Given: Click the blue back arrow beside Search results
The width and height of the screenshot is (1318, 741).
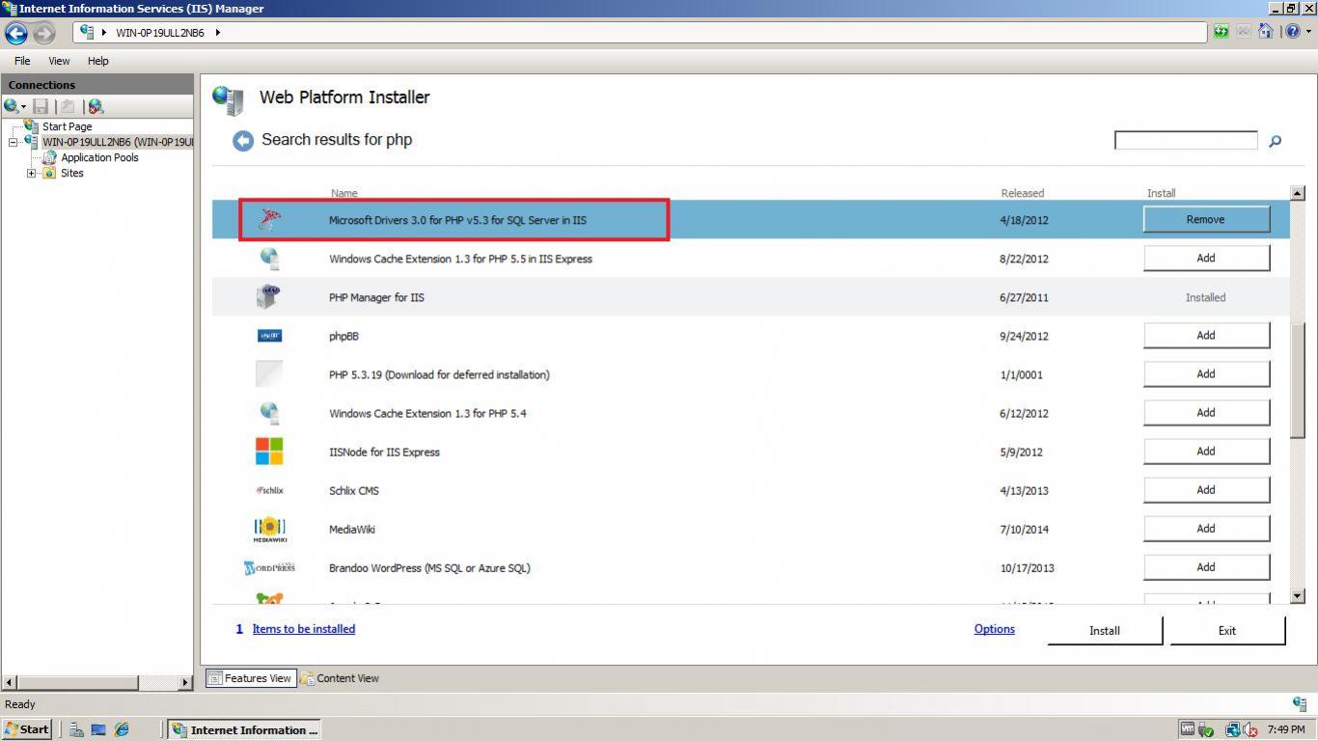Looking at the screenshot, I should (243, 141).
